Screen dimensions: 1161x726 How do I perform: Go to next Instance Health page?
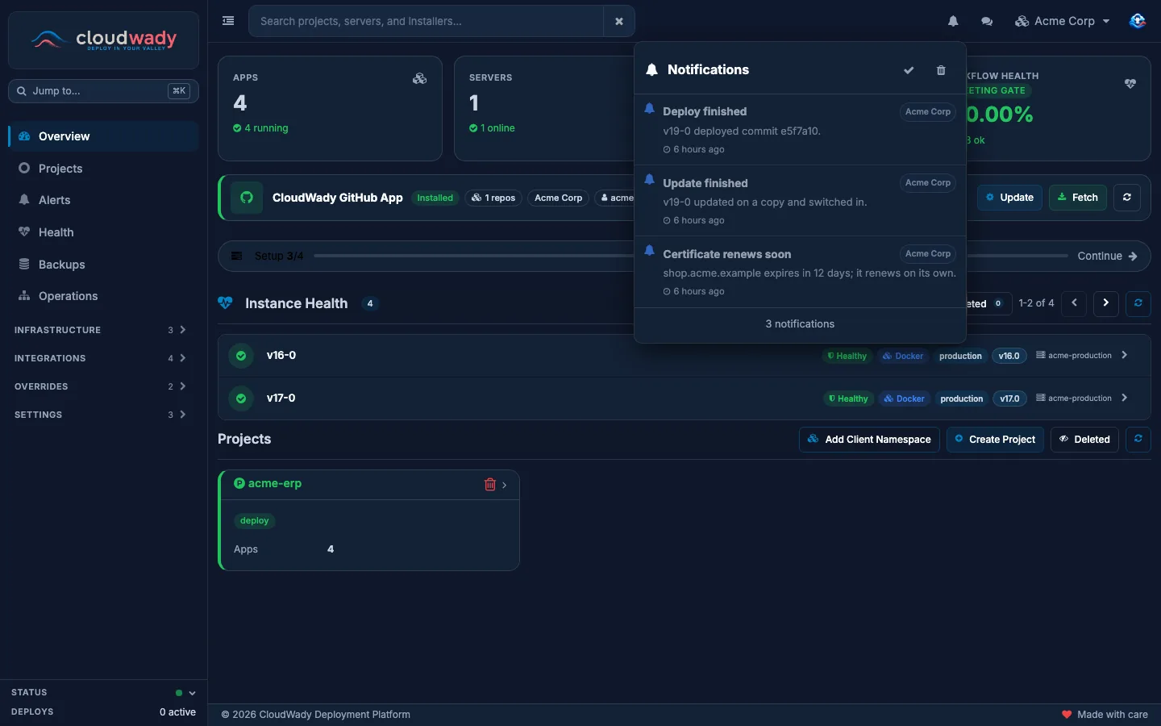coord(1105,303)
